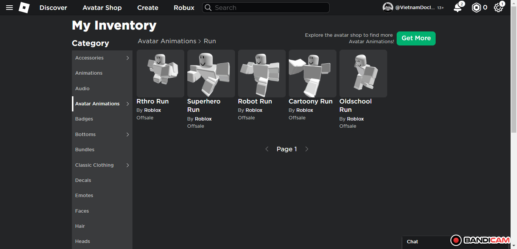Click the Robux balance icon

click(476, 8)
